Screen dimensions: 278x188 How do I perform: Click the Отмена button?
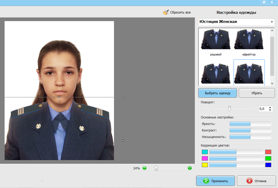257,181
